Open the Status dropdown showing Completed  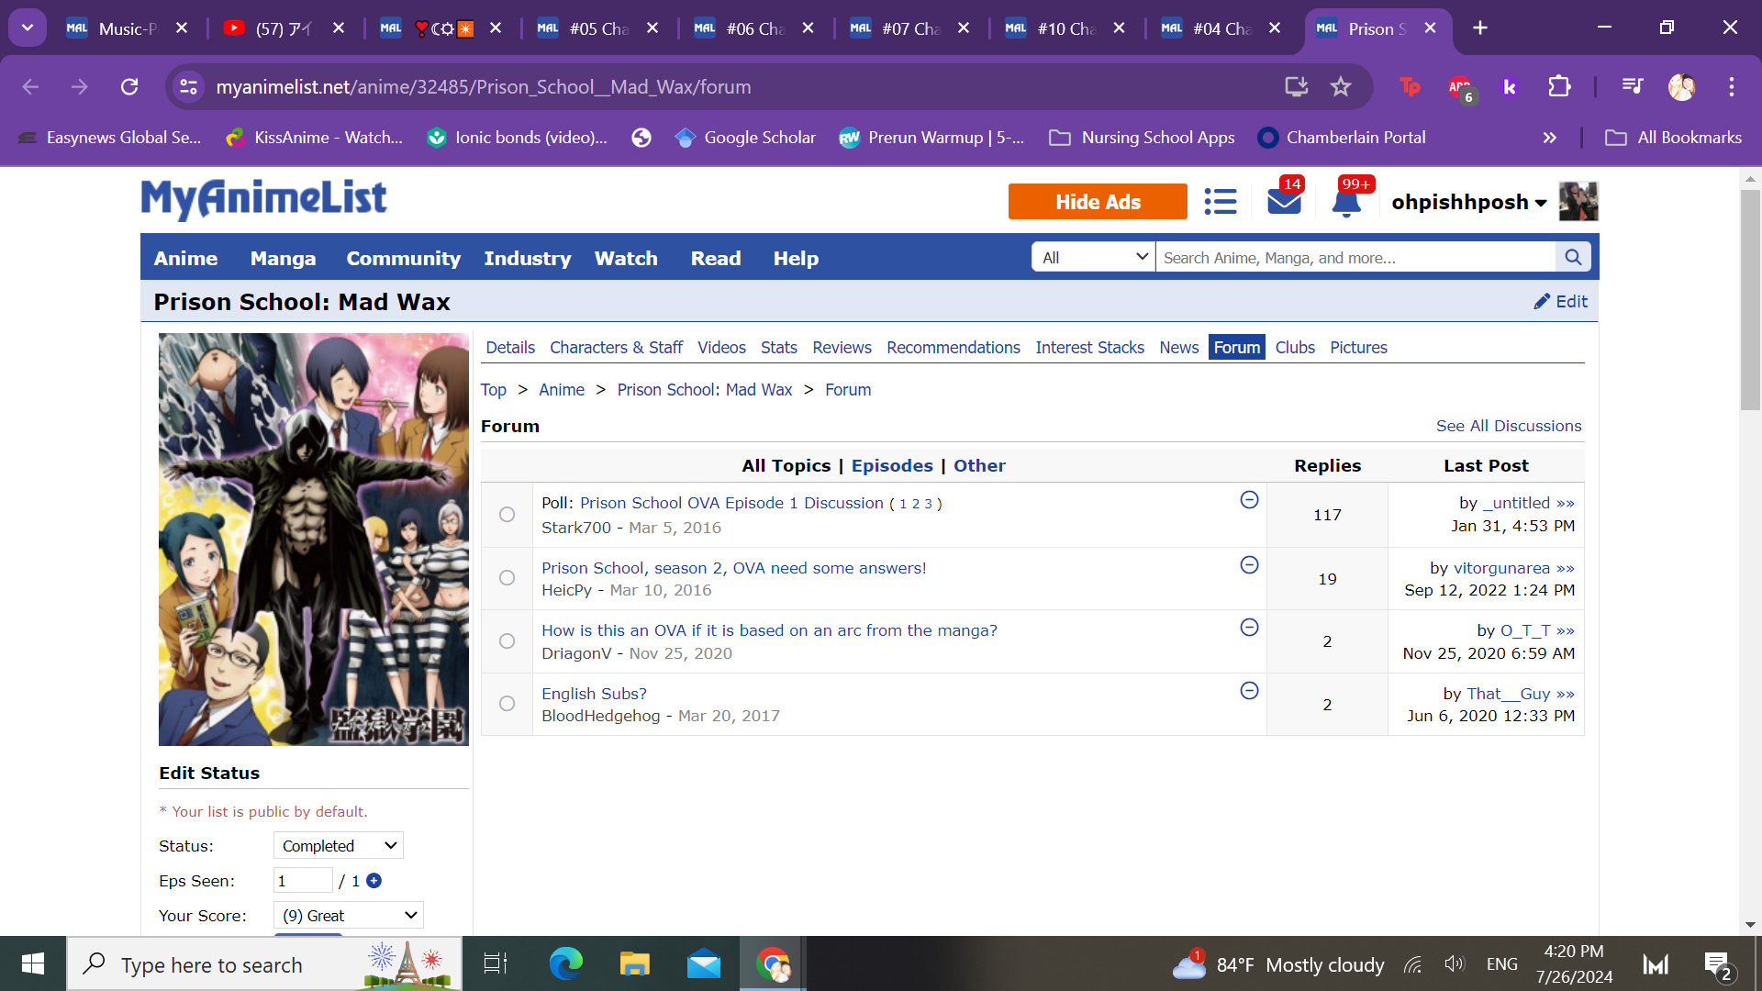[x=338, y=846]
